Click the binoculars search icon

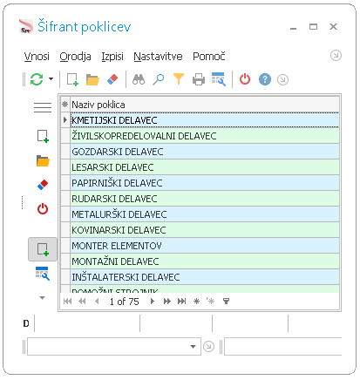point(139,79)
